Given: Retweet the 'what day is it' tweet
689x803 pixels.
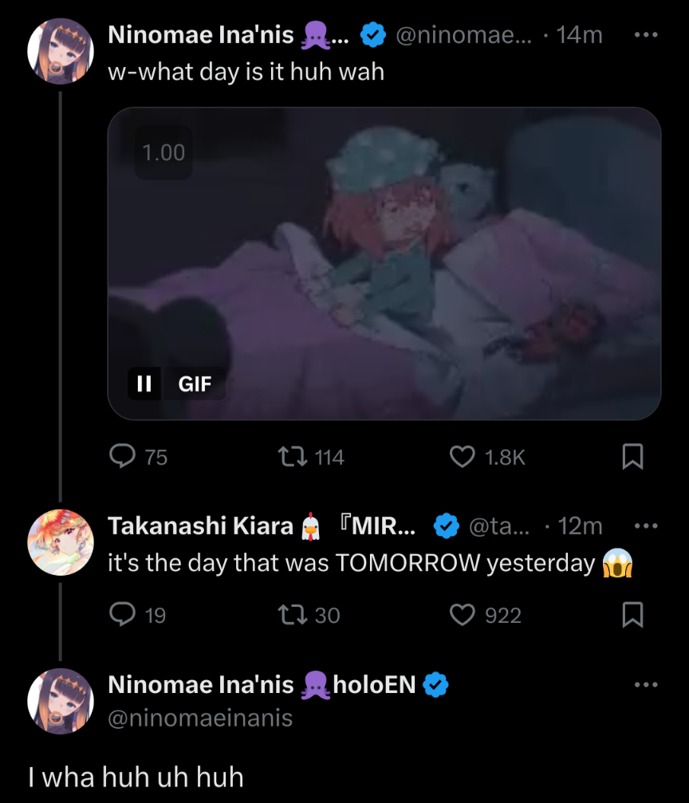Looking at the screenshot, I should coord(289,456).
